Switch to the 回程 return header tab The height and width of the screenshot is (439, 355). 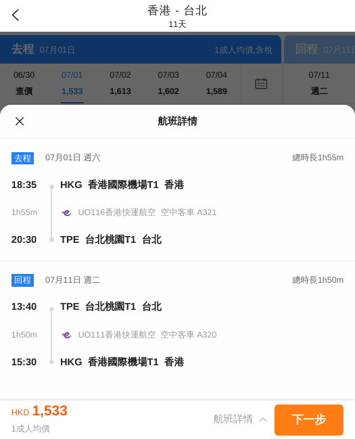pyautogui.click(x=320, y=49)
